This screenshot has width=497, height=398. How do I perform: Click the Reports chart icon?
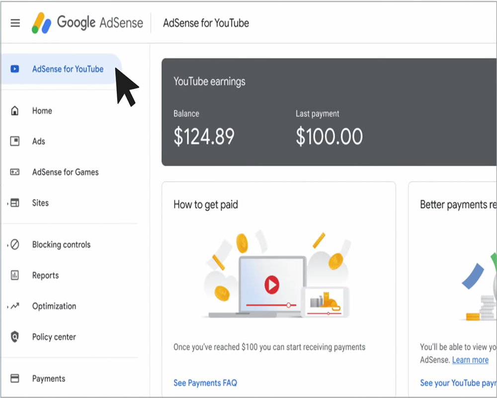[15, 275]
